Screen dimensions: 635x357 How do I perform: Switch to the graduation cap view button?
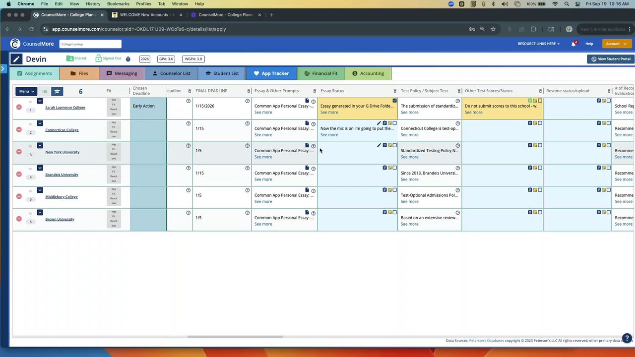pyautogui.click(x=57, y=91)
